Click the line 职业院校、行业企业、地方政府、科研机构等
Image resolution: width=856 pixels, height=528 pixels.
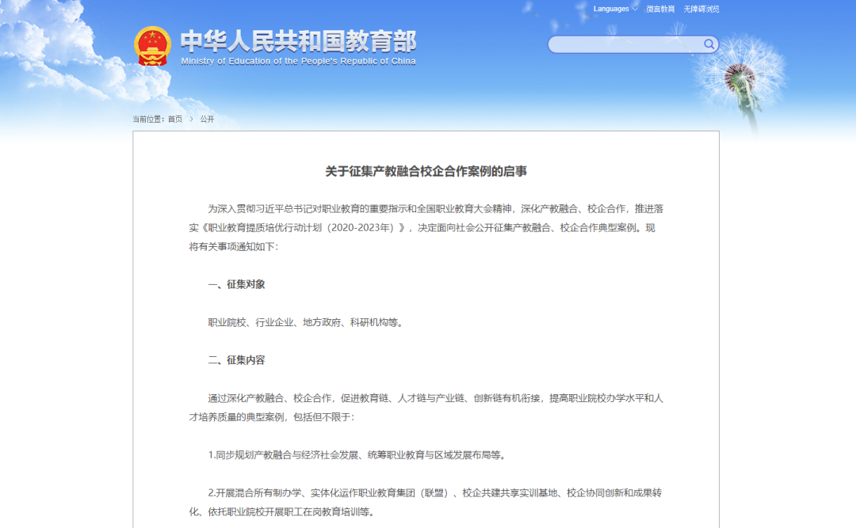tap(306, 322)
